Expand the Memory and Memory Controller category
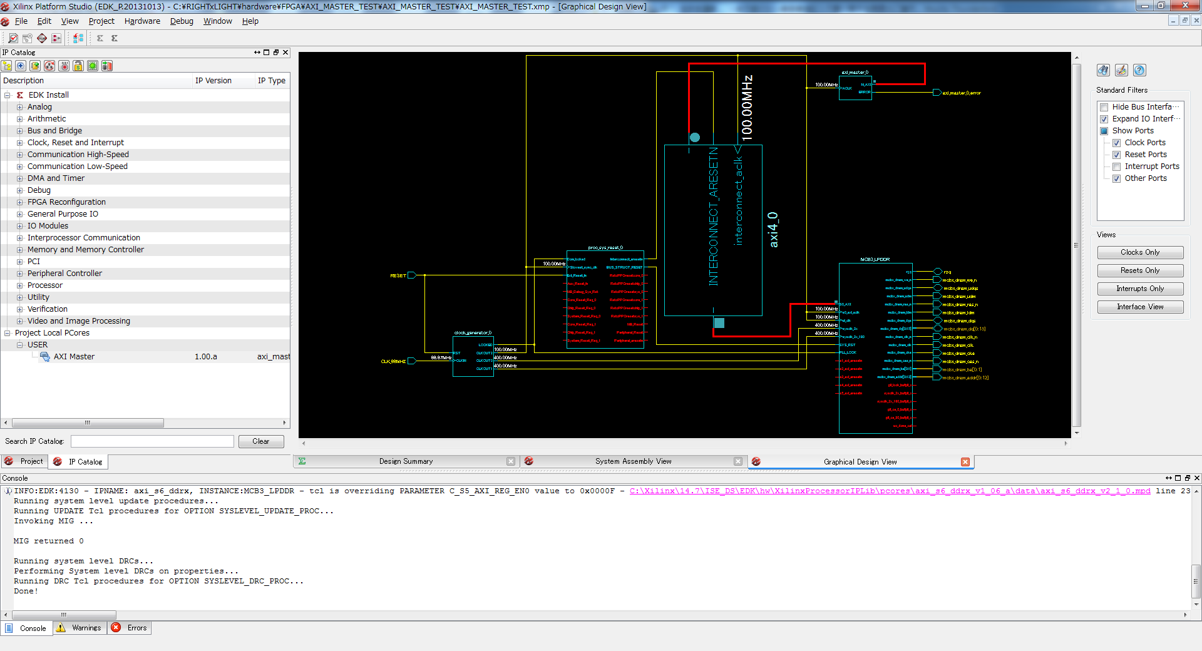The height and width of the screenshot is (651, 1202). click(19, 250)
